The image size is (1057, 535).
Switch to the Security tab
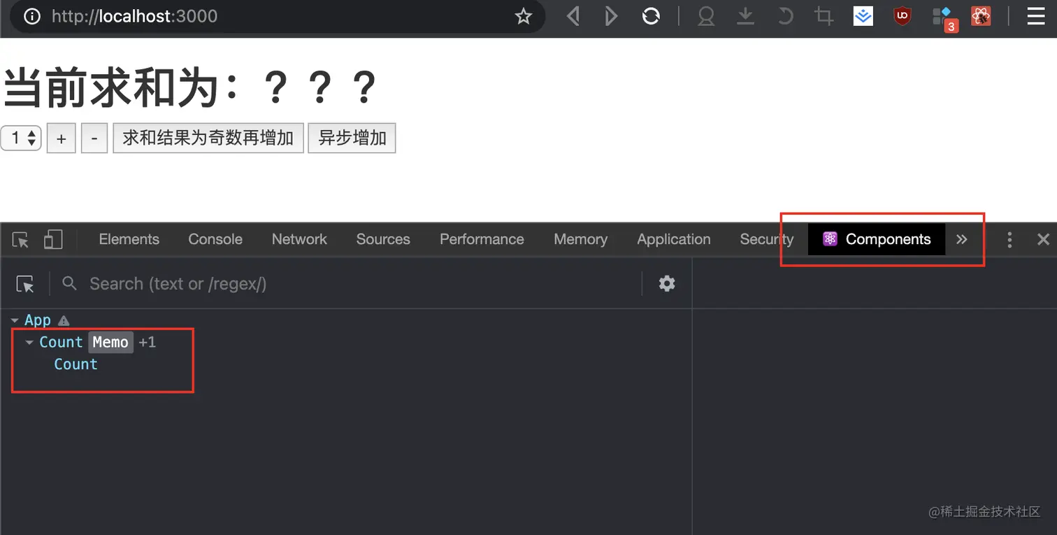[767, 239]
